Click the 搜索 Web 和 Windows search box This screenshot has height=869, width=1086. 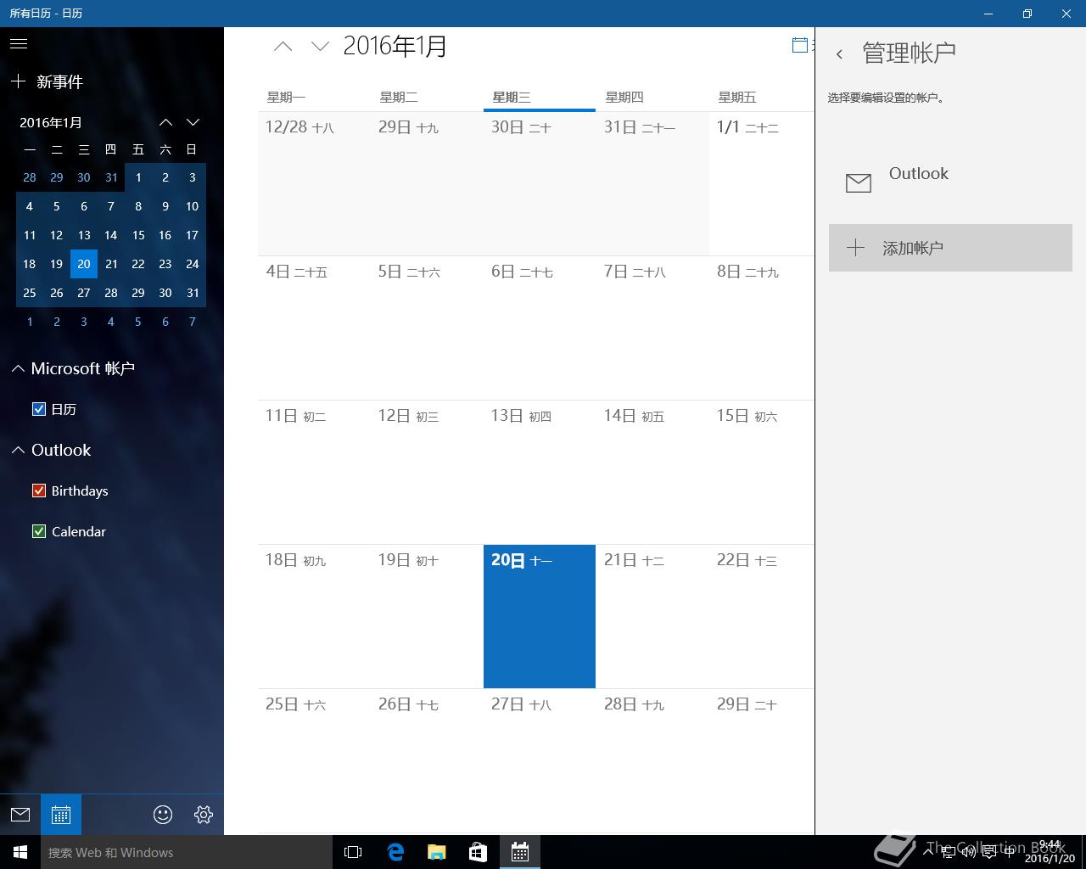187,852
